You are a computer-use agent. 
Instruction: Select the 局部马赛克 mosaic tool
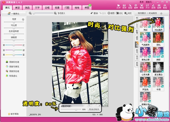12,67
